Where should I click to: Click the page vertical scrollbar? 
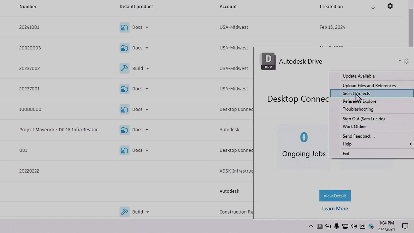(x=411, y=28)
